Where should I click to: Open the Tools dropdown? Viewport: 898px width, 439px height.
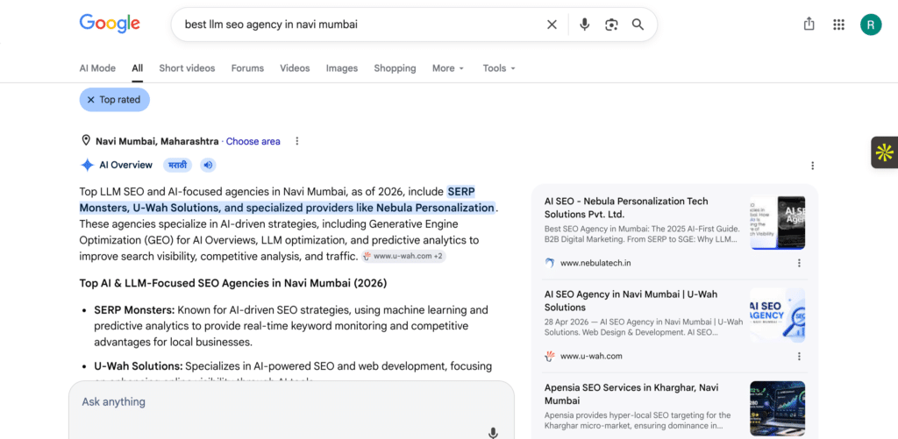click(x=499, y=68)
